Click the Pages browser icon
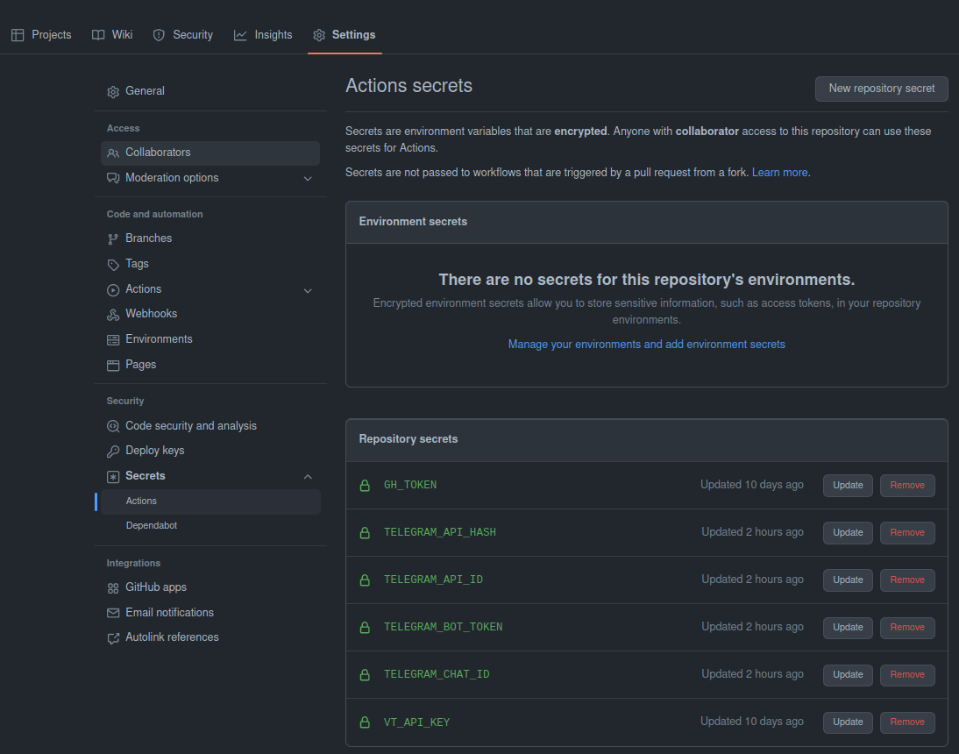The height and width of the screenshot is (754, 959). click(113, 365)
